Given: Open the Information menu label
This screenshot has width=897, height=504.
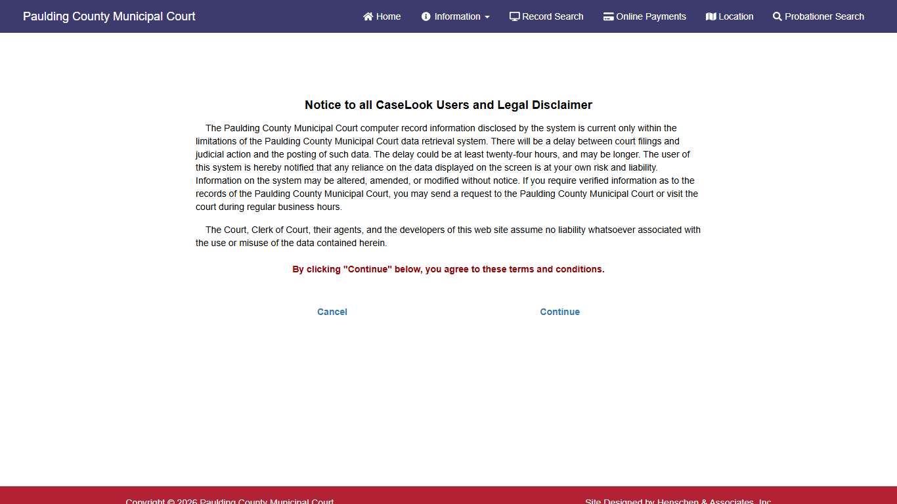Looking at the screenshot, I should [x=457, y=16].
